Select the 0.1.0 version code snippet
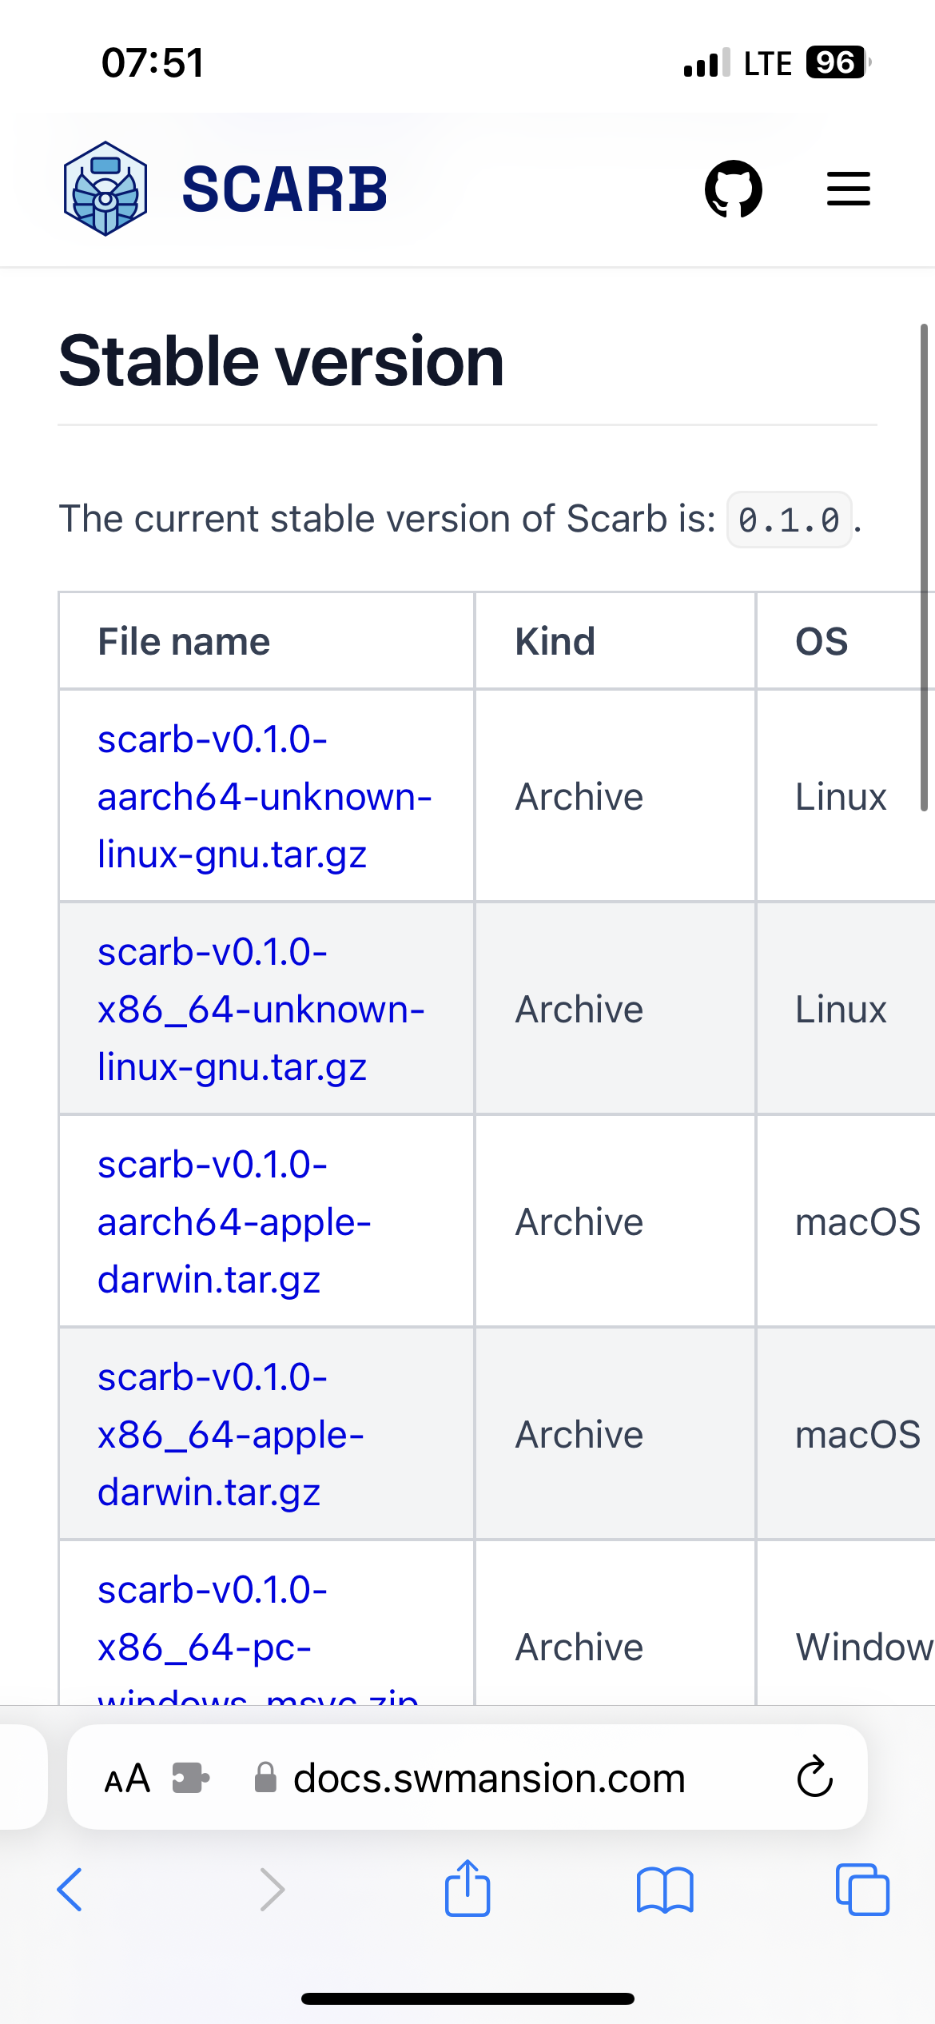935x2024 pixels. click(x=789, y=520)
